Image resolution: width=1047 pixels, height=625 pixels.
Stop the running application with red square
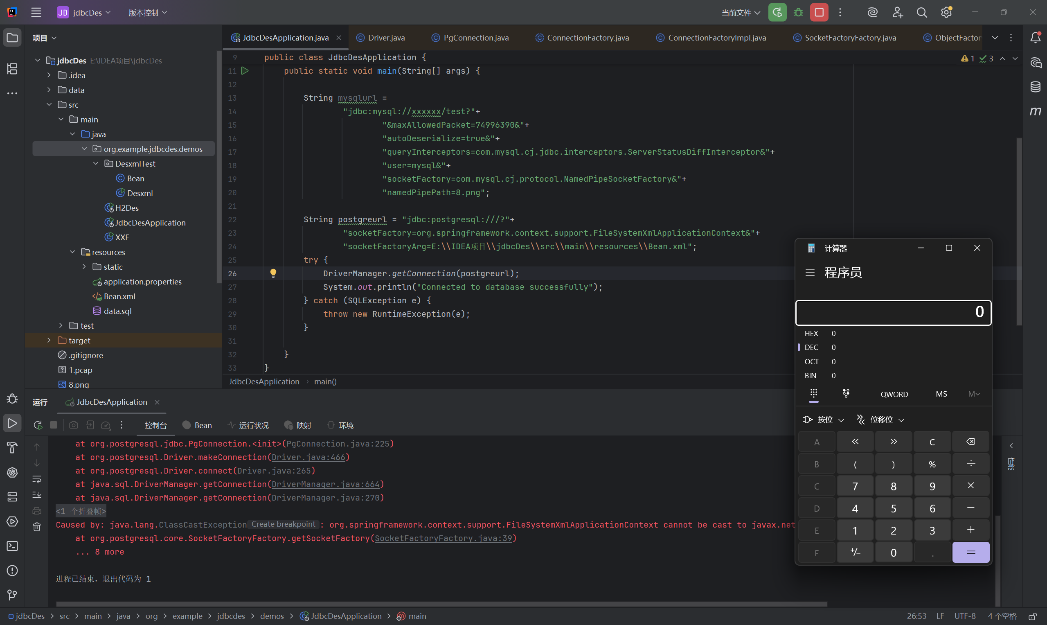coord(819,13)
